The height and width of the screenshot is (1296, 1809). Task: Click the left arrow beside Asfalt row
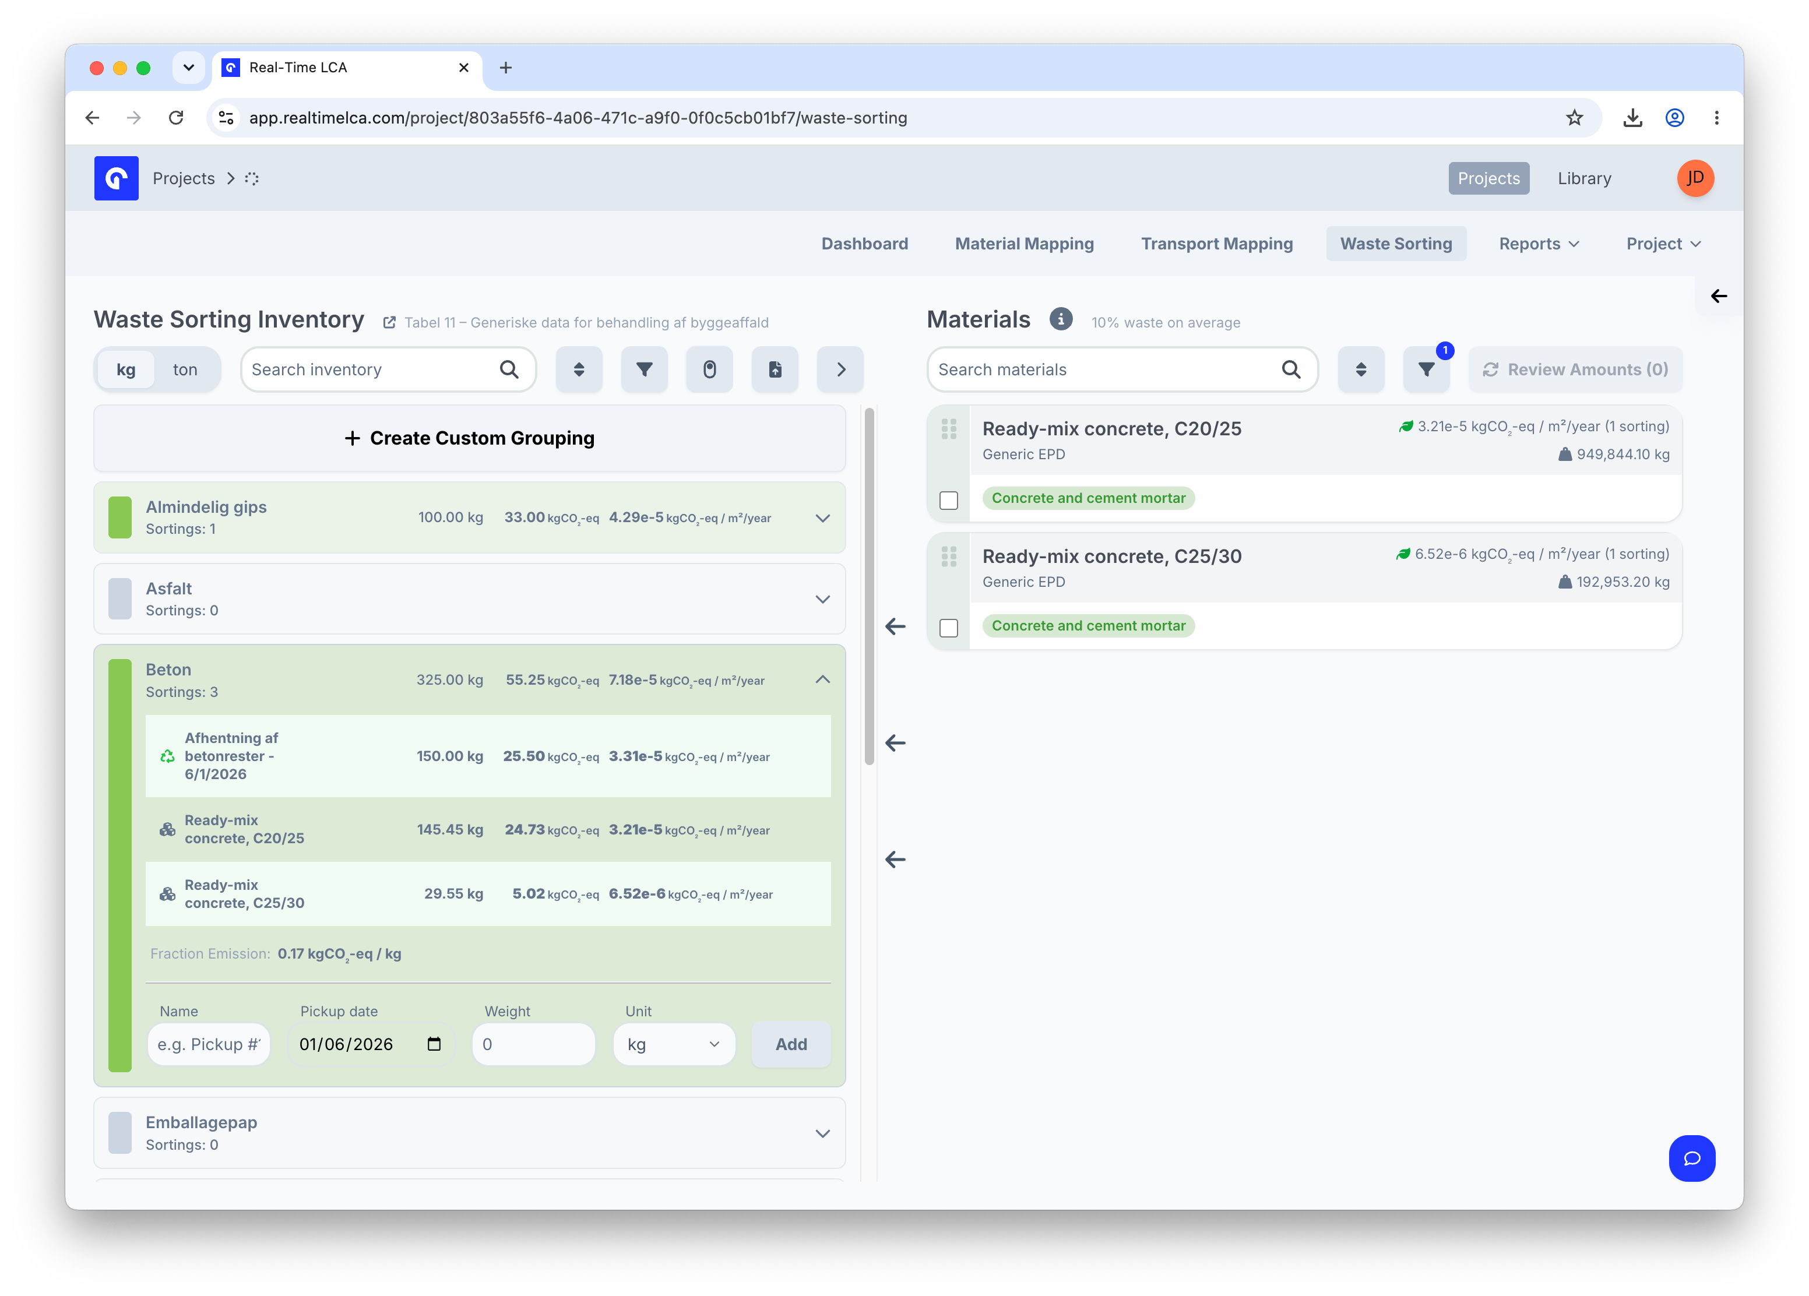pyautogui.click(x=895, y=627)
